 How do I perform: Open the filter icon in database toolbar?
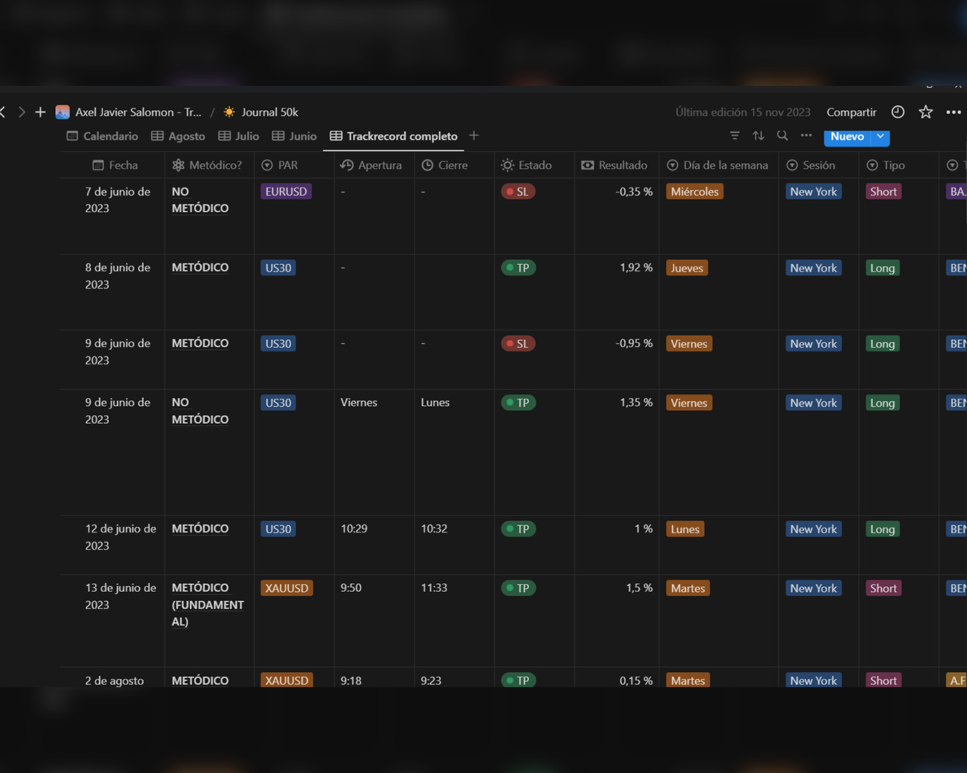[x=734, y=135]
